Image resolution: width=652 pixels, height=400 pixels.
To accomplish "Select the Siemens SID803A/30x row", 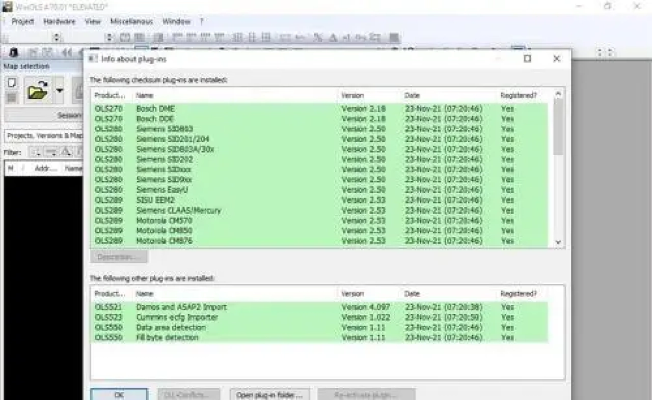I will click(320, 149).
